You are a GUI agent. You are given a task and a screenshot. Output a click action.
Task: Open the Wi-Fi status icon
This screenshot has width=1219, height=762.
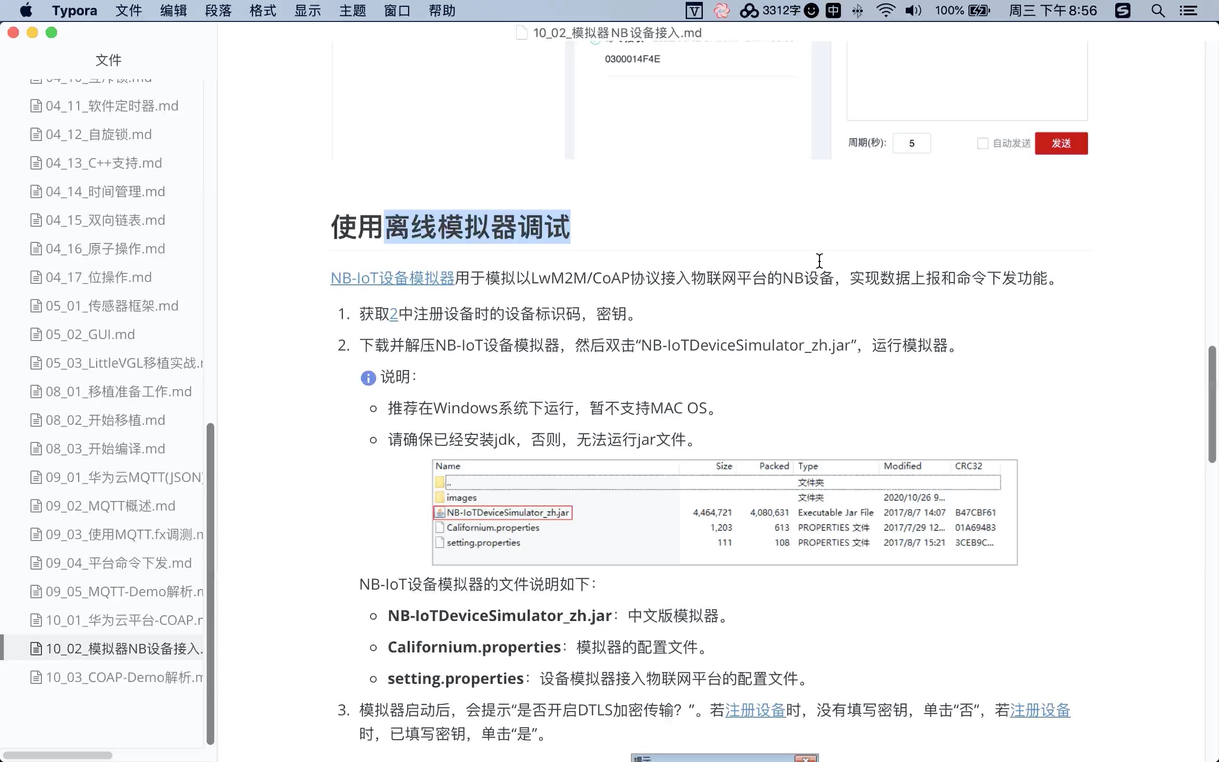(885, 10)
